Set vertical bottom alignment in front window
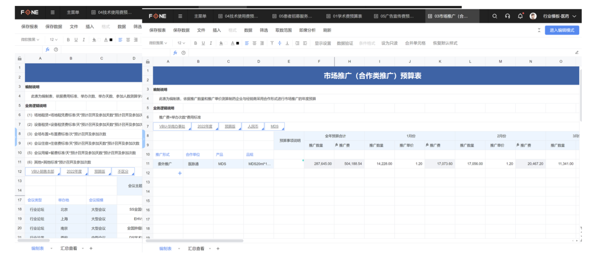 [287, 43]
